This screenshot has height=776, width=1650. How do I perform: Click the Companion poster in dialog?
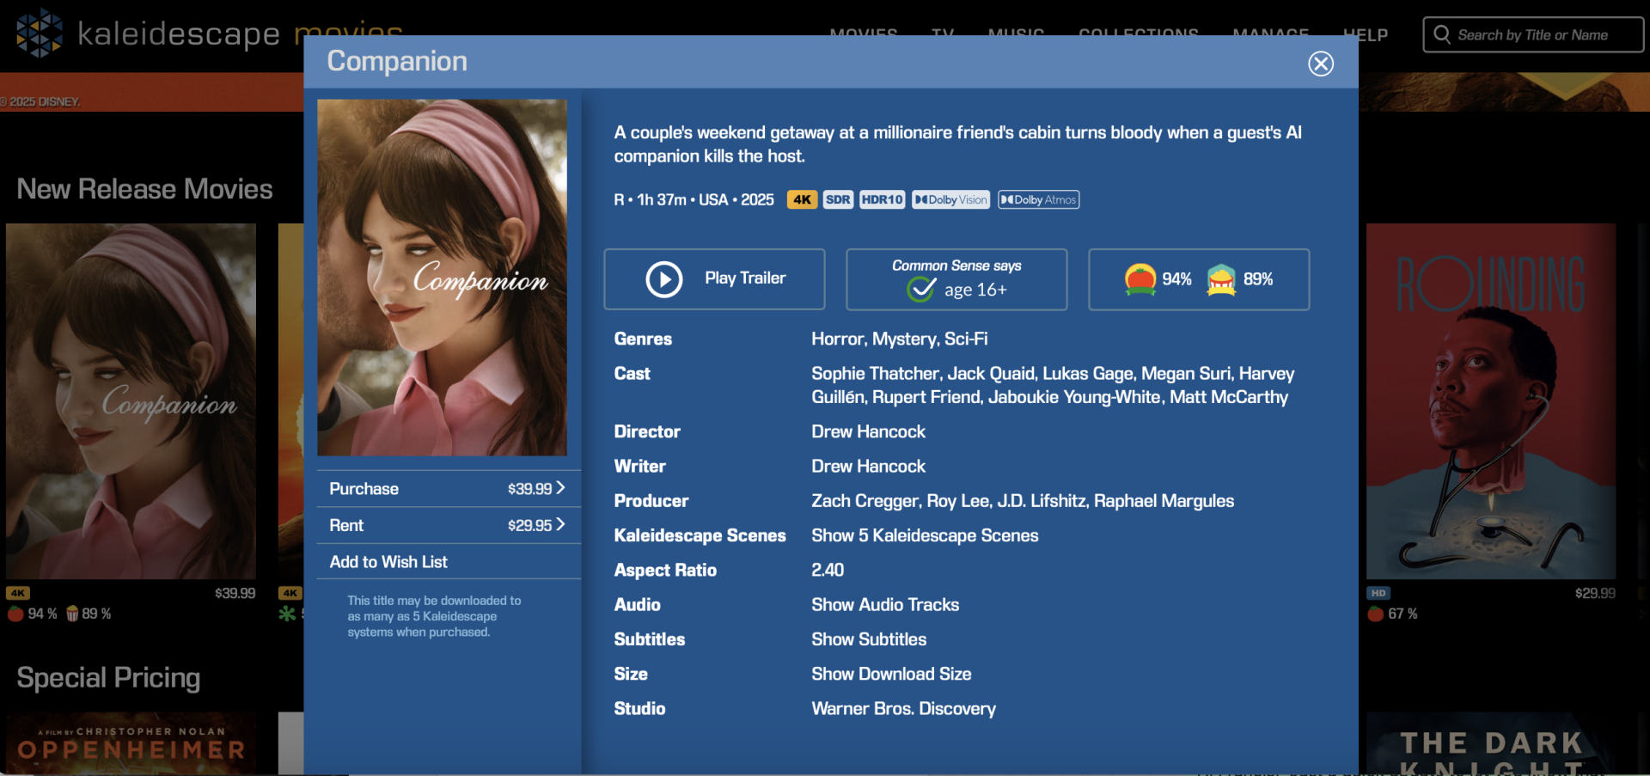442,278
